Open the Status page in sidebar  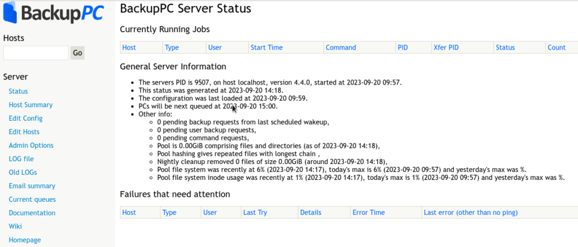(x=18, y=91)
